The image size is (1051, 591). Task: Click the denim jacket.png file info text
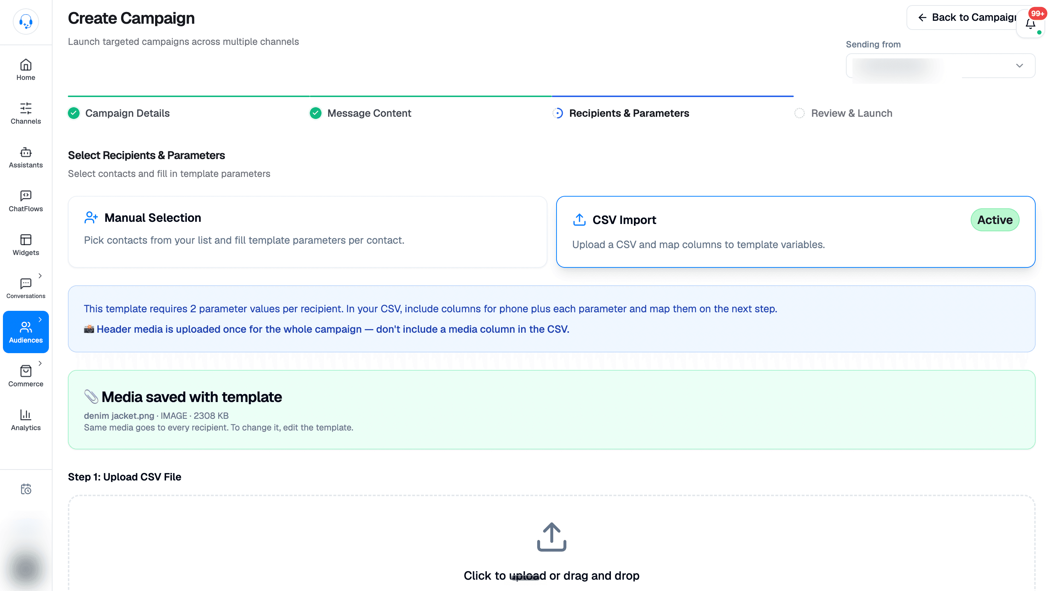(x=156, y=416)
